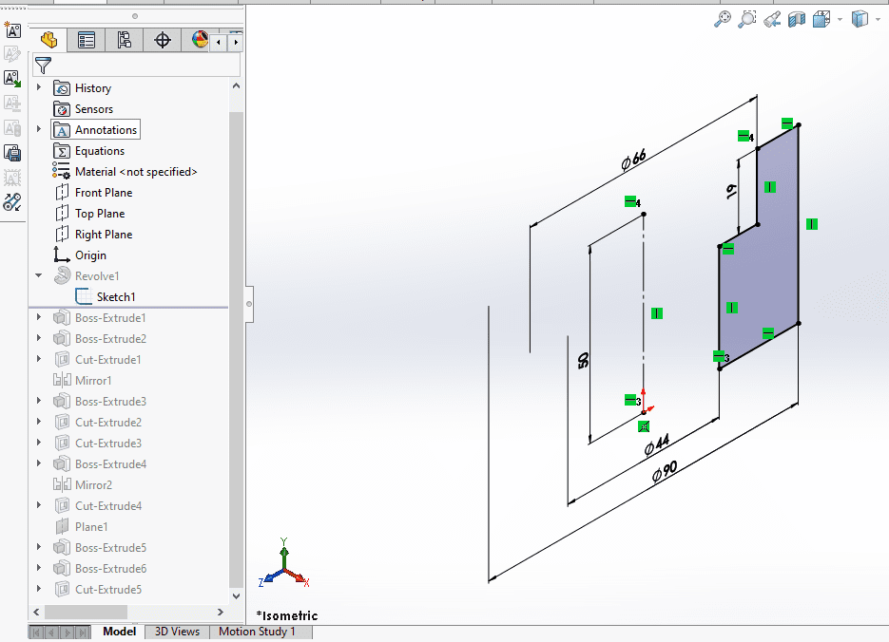Select the DimXpertManager target icon
The width and height of the screenshot is (889, 642).
coord(163,40)
